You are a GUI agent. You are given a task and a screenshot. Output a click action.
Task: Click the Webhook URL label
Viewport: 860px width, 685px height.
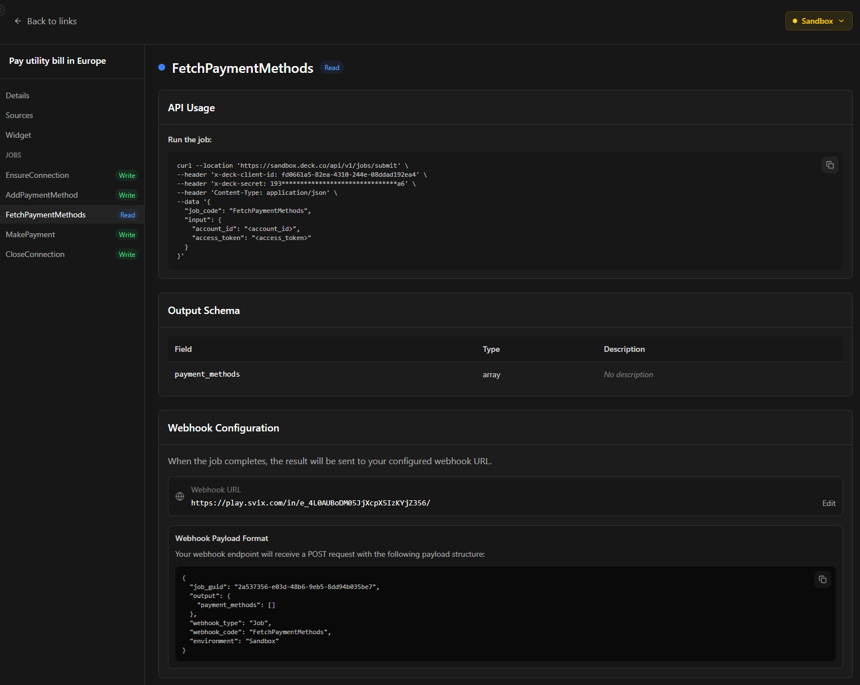coord(216,490)
